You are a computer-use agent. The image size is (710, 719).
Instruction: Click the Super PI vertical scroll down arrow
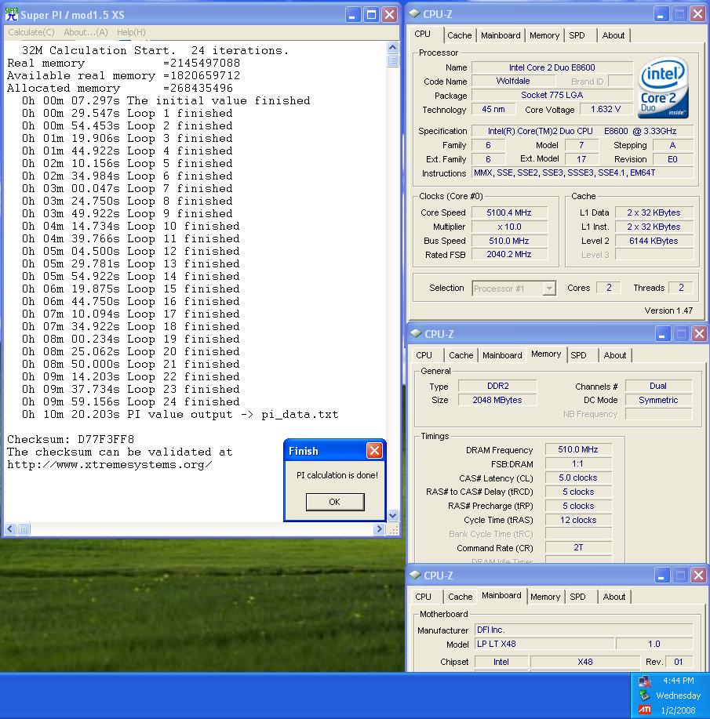(x=393, y=515)
